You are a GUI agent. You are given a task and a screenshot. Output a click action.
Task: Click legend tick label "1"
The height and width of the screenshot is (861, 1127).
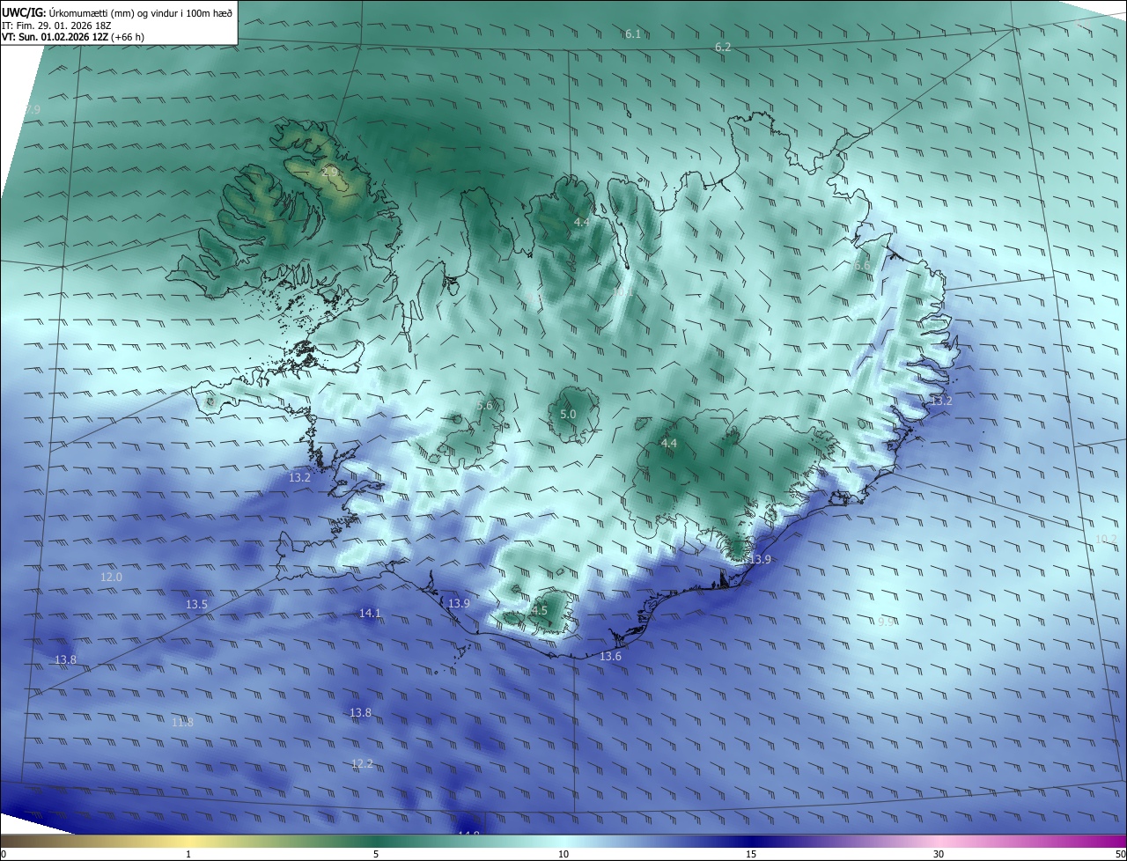[188, 854]
